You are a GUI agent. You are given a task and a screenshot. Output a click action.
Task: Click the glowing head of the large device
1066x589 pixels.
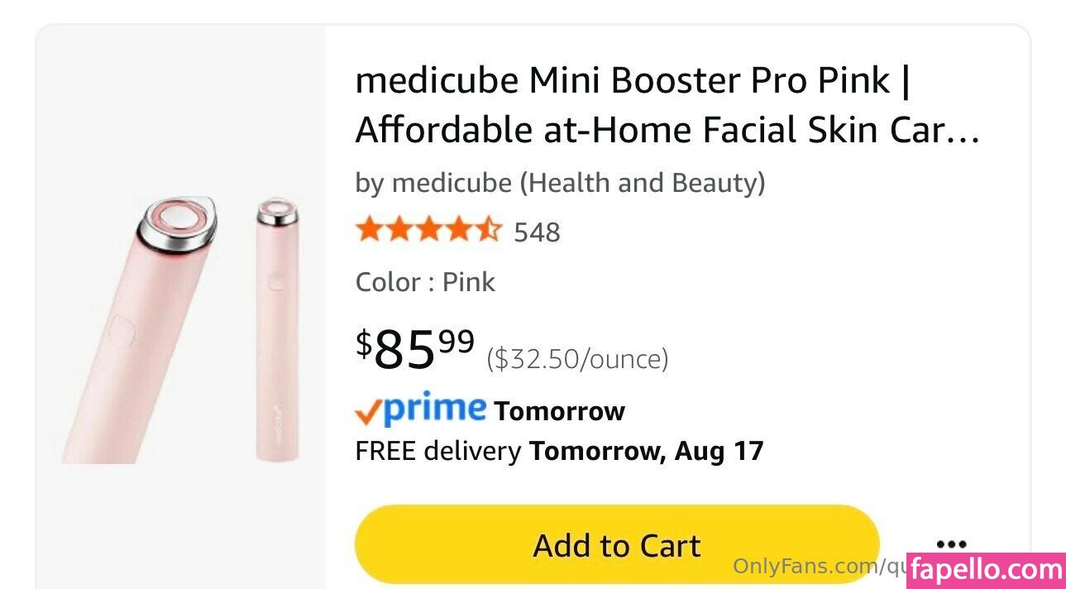click(176, 218)
